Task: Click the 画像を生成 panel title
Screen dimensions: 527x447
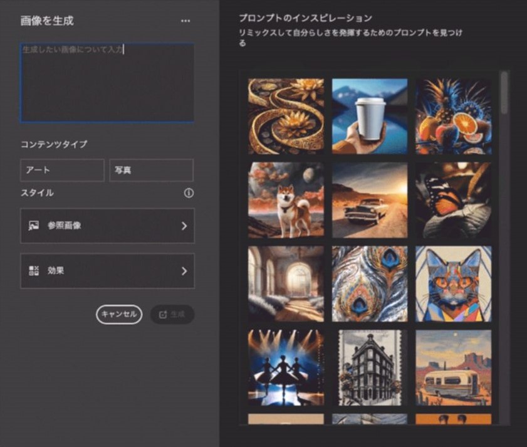Action: [x=47, y=21]
